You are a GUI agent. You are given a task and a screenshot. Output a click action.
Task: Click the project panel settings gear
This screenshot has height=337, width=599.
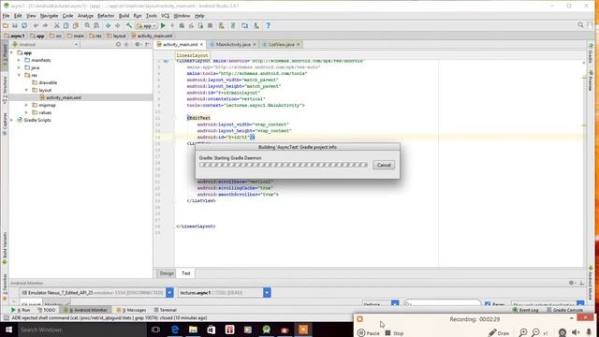coord(138,44)
